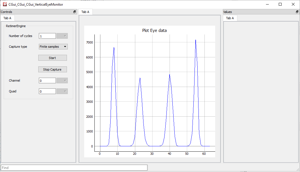
Task: Open the Number of cycles dropdown arrow
Action: click(62, 36)
